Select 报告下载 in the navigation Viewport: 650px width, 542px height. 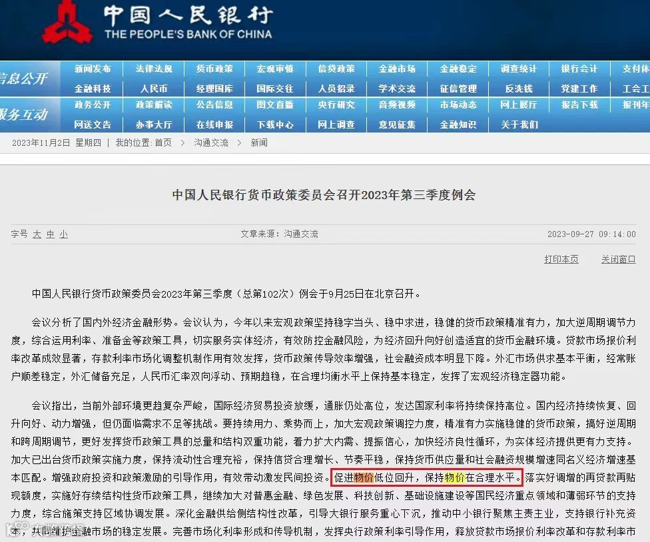579,105
